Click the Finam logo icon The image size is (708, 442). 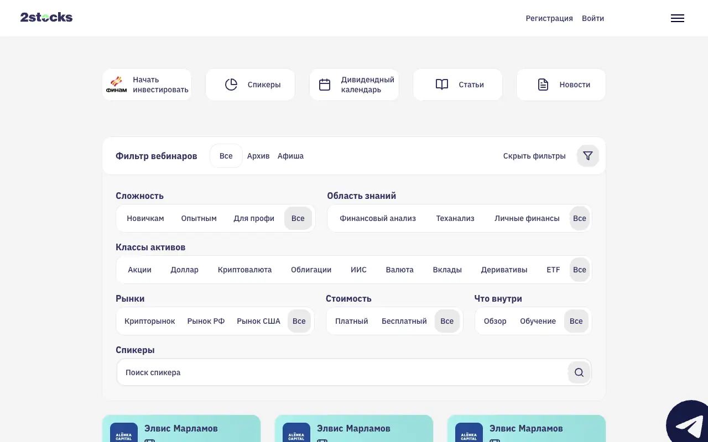[x=116, y=85]
